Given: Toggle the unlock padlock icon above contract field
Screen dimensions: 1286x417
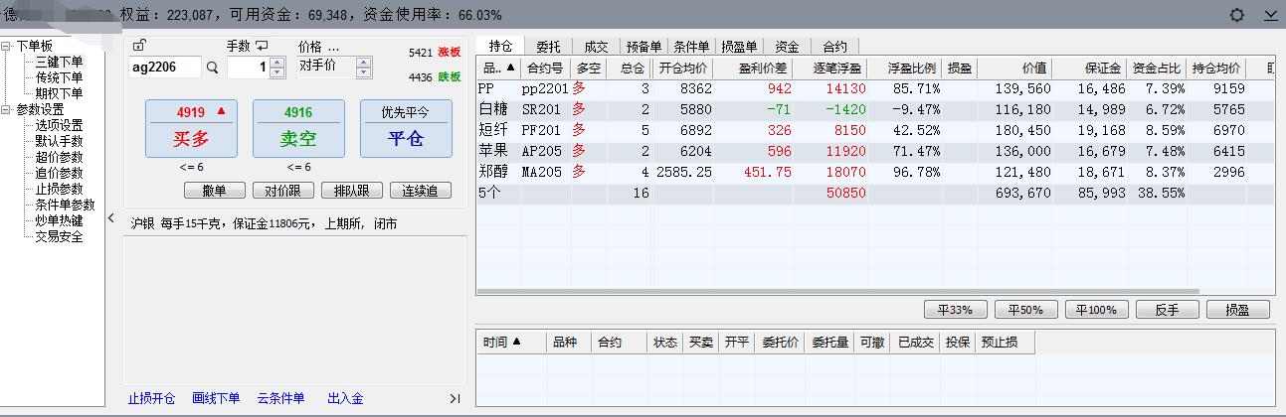Looking at the screenshot, I should [x=139, y=46].
